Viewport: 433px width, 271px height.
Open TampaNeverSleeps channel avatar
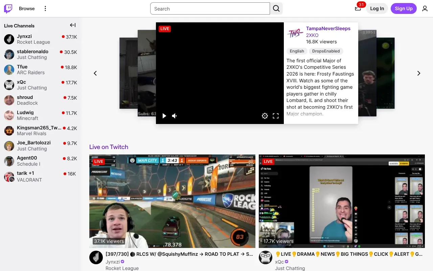tap(295, 33)
